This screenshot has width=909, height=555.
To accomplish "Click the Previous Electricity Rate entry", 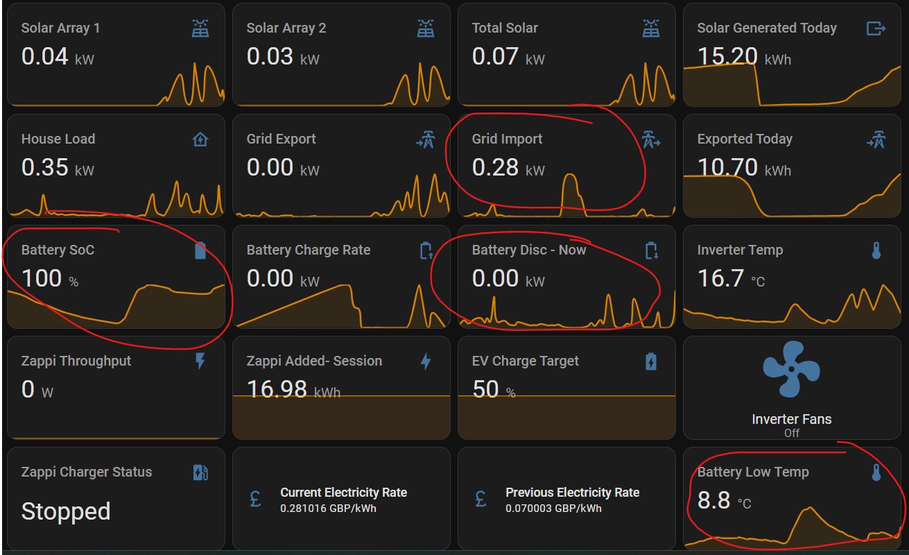I will pos(571,499).
